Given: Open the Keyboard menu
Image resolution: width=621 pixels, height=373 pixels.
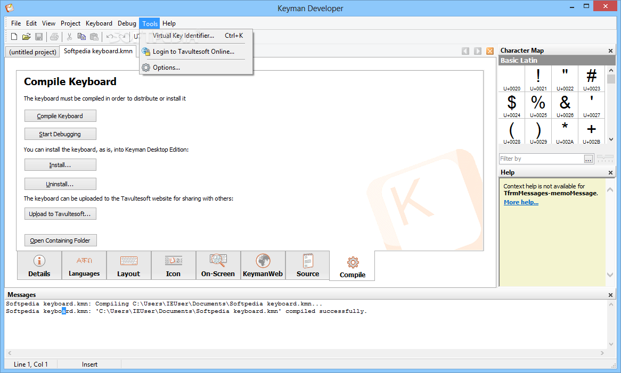Looking at the screenshot, I should (x=99, y=23).
